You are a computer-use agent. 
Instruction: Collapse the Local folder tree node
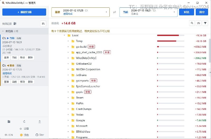(x=64, y=35)
